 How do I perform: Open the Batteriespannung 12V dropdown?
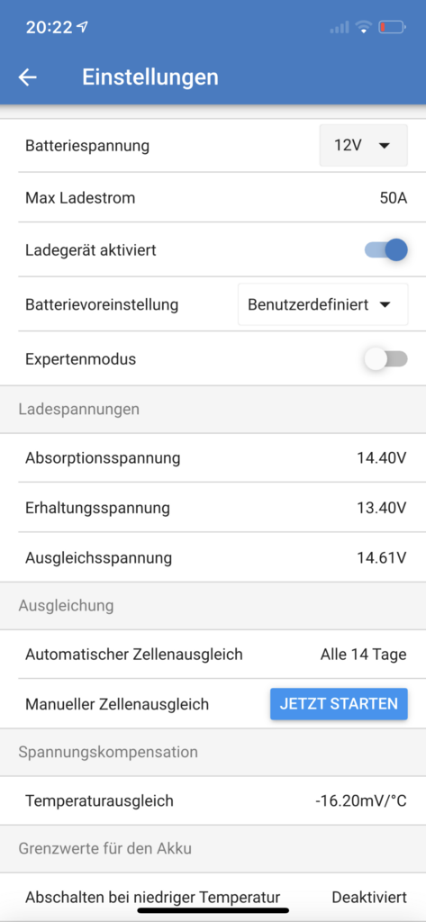pyautogui.click(x=364, y=145)
